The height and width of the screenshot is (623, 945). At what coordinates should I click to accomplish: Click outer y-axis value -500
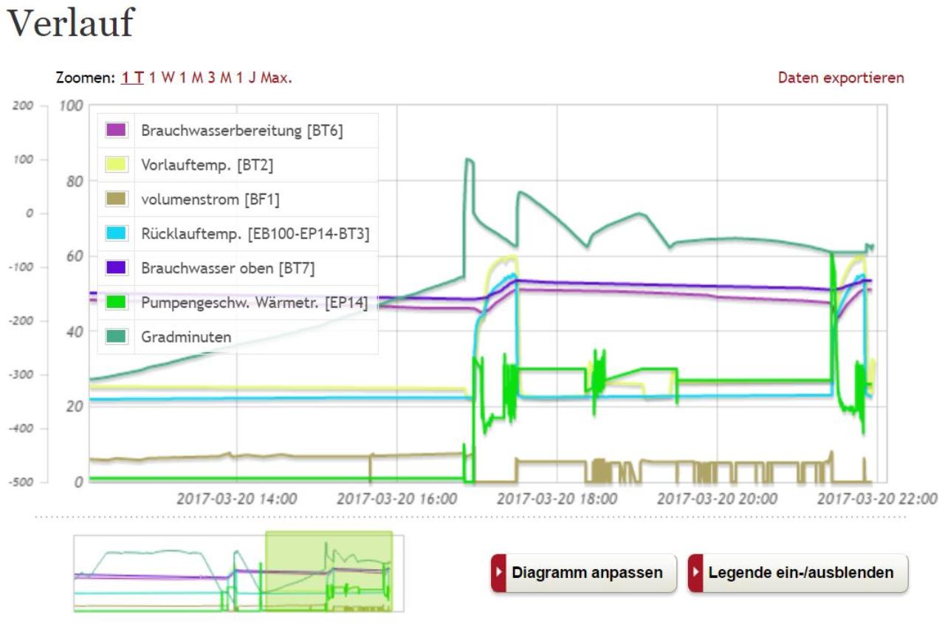[x=21, y=481]
